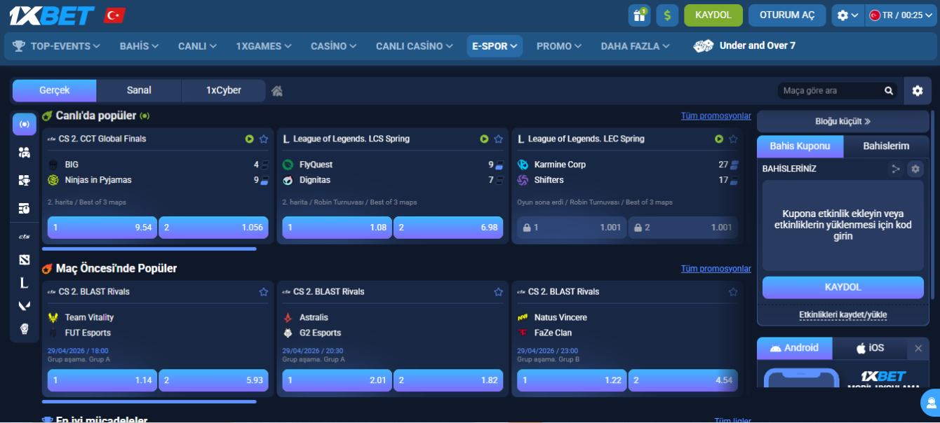The width and height of the screenshot is (940, 423).
Task: Watch the LEC Spring live stream
Action: coord(719,139)
